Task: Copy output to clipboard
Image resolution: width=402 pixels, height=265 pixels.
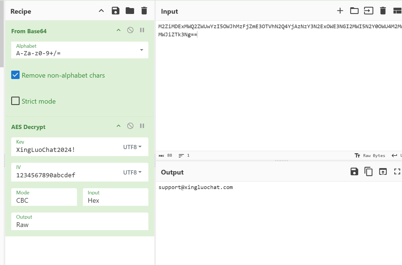Action: pos(368,171)
